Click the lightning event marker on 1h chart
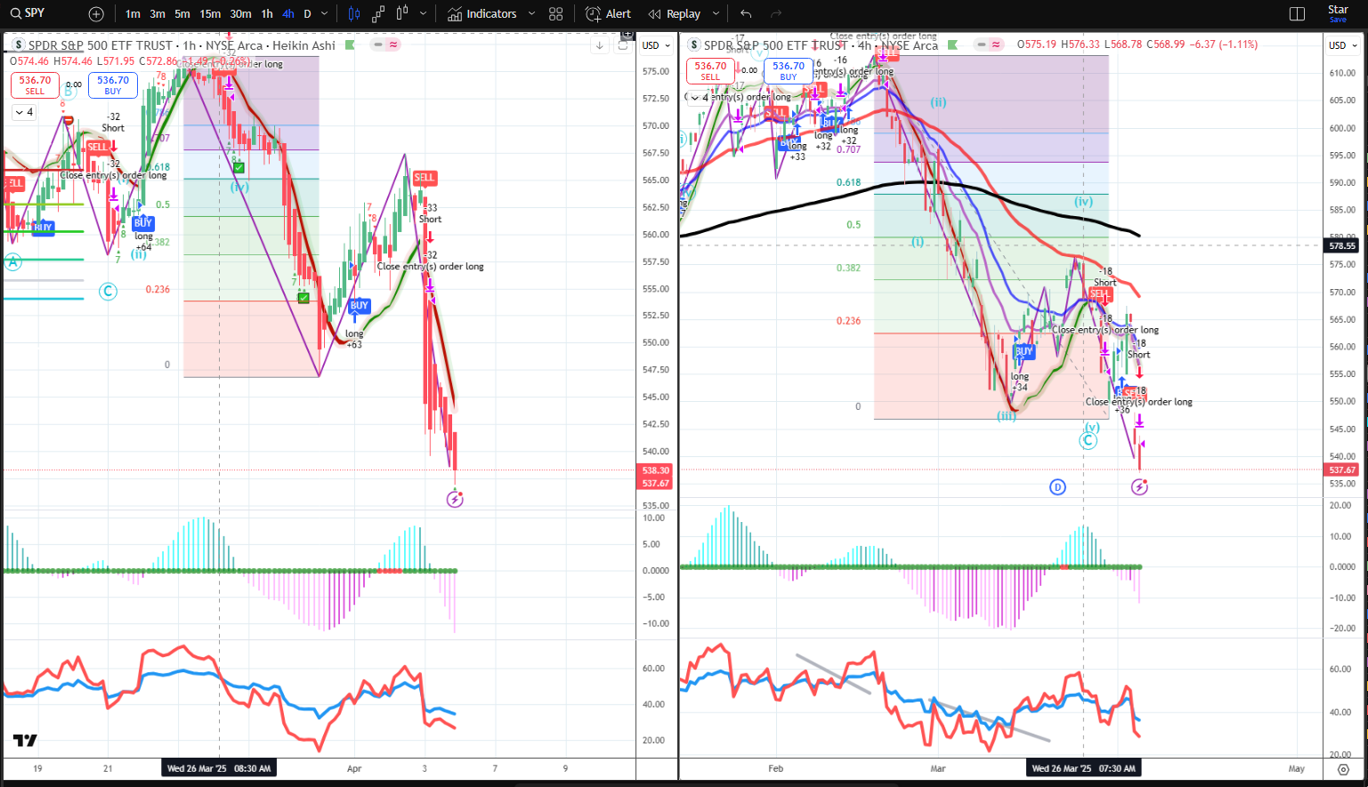 click(x=455, y=499)
